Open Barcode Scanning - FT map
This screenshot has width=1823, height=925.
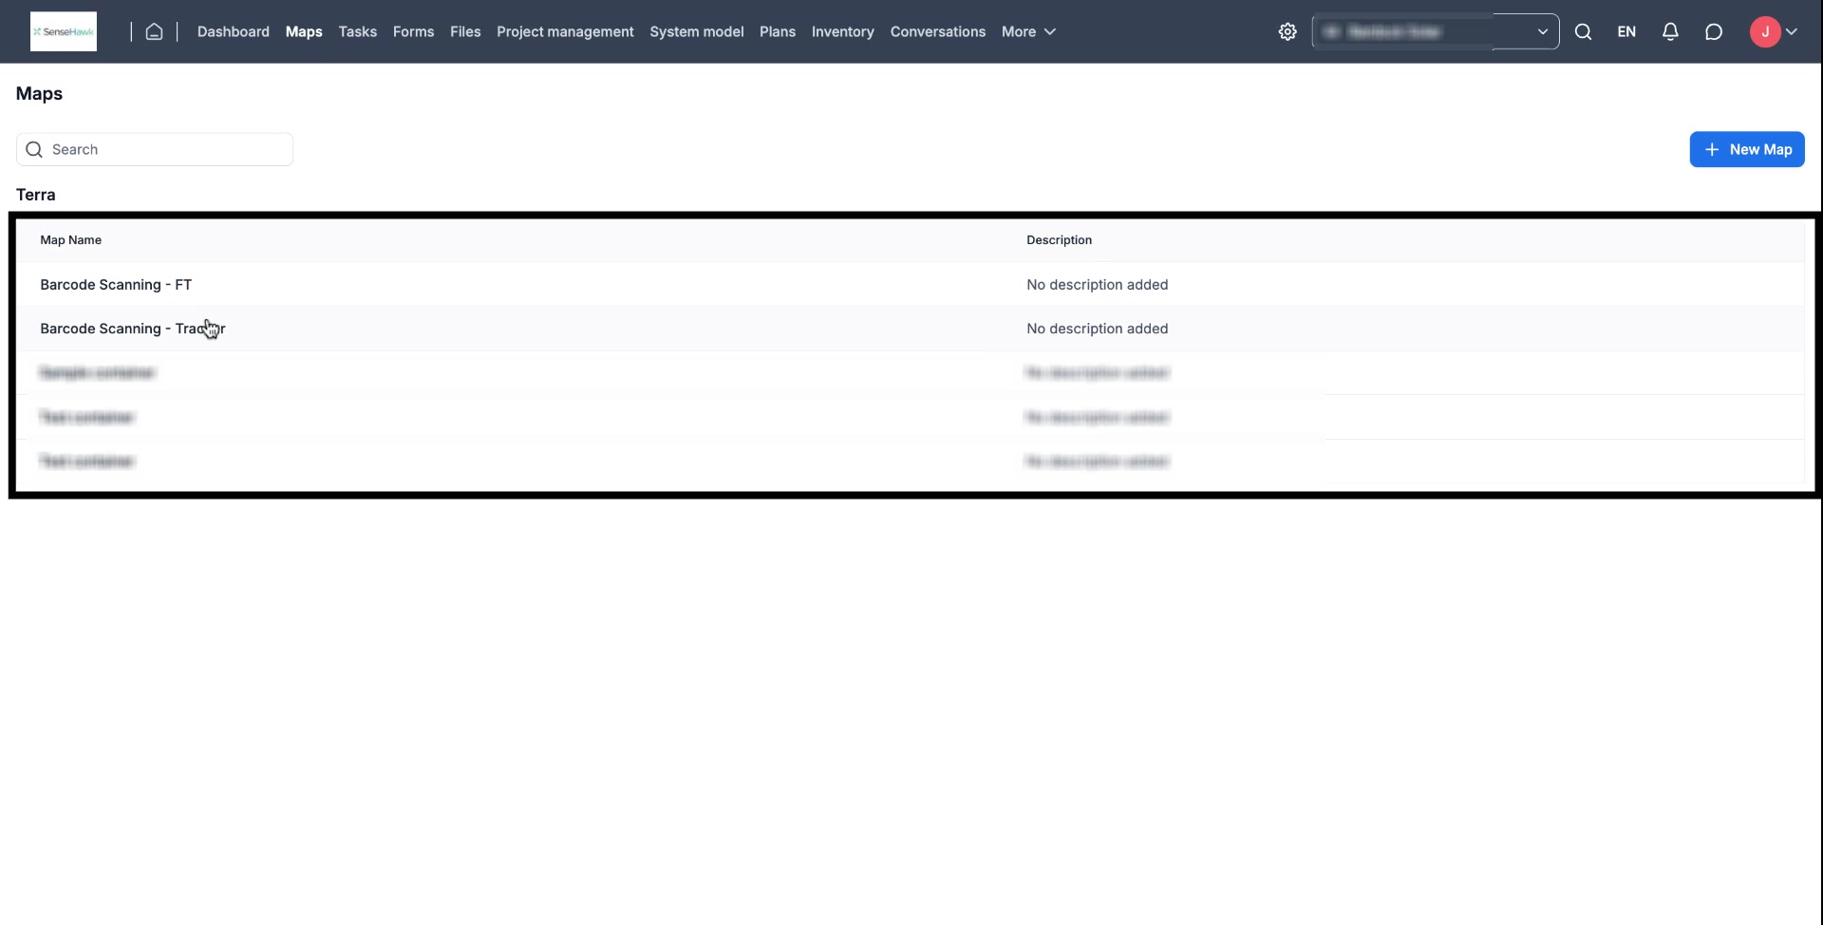pyautogui.click(x=116, y=284)
